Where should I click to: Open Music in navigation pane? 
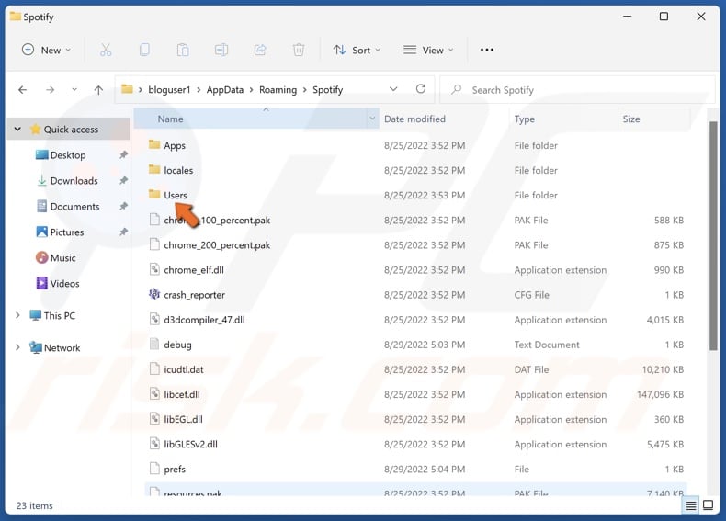tap(63, 258)
